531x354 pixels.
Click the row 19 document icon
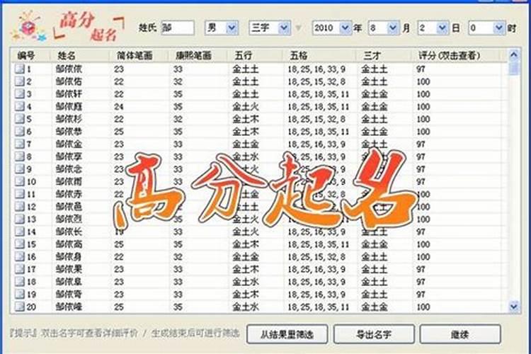[x=20, y=295]
